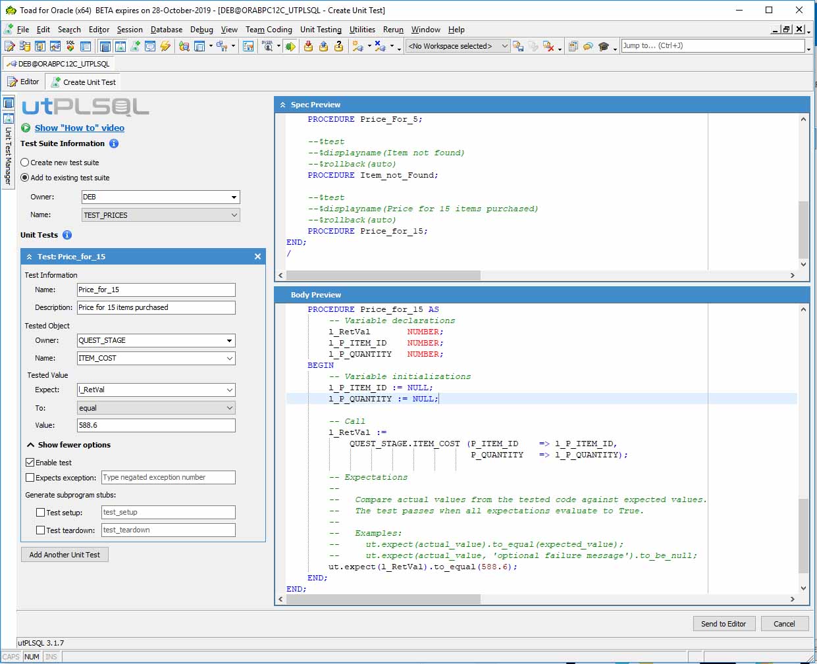
Task: Click the lightning bolt Automation Designer icon
Action: [165, 46]
